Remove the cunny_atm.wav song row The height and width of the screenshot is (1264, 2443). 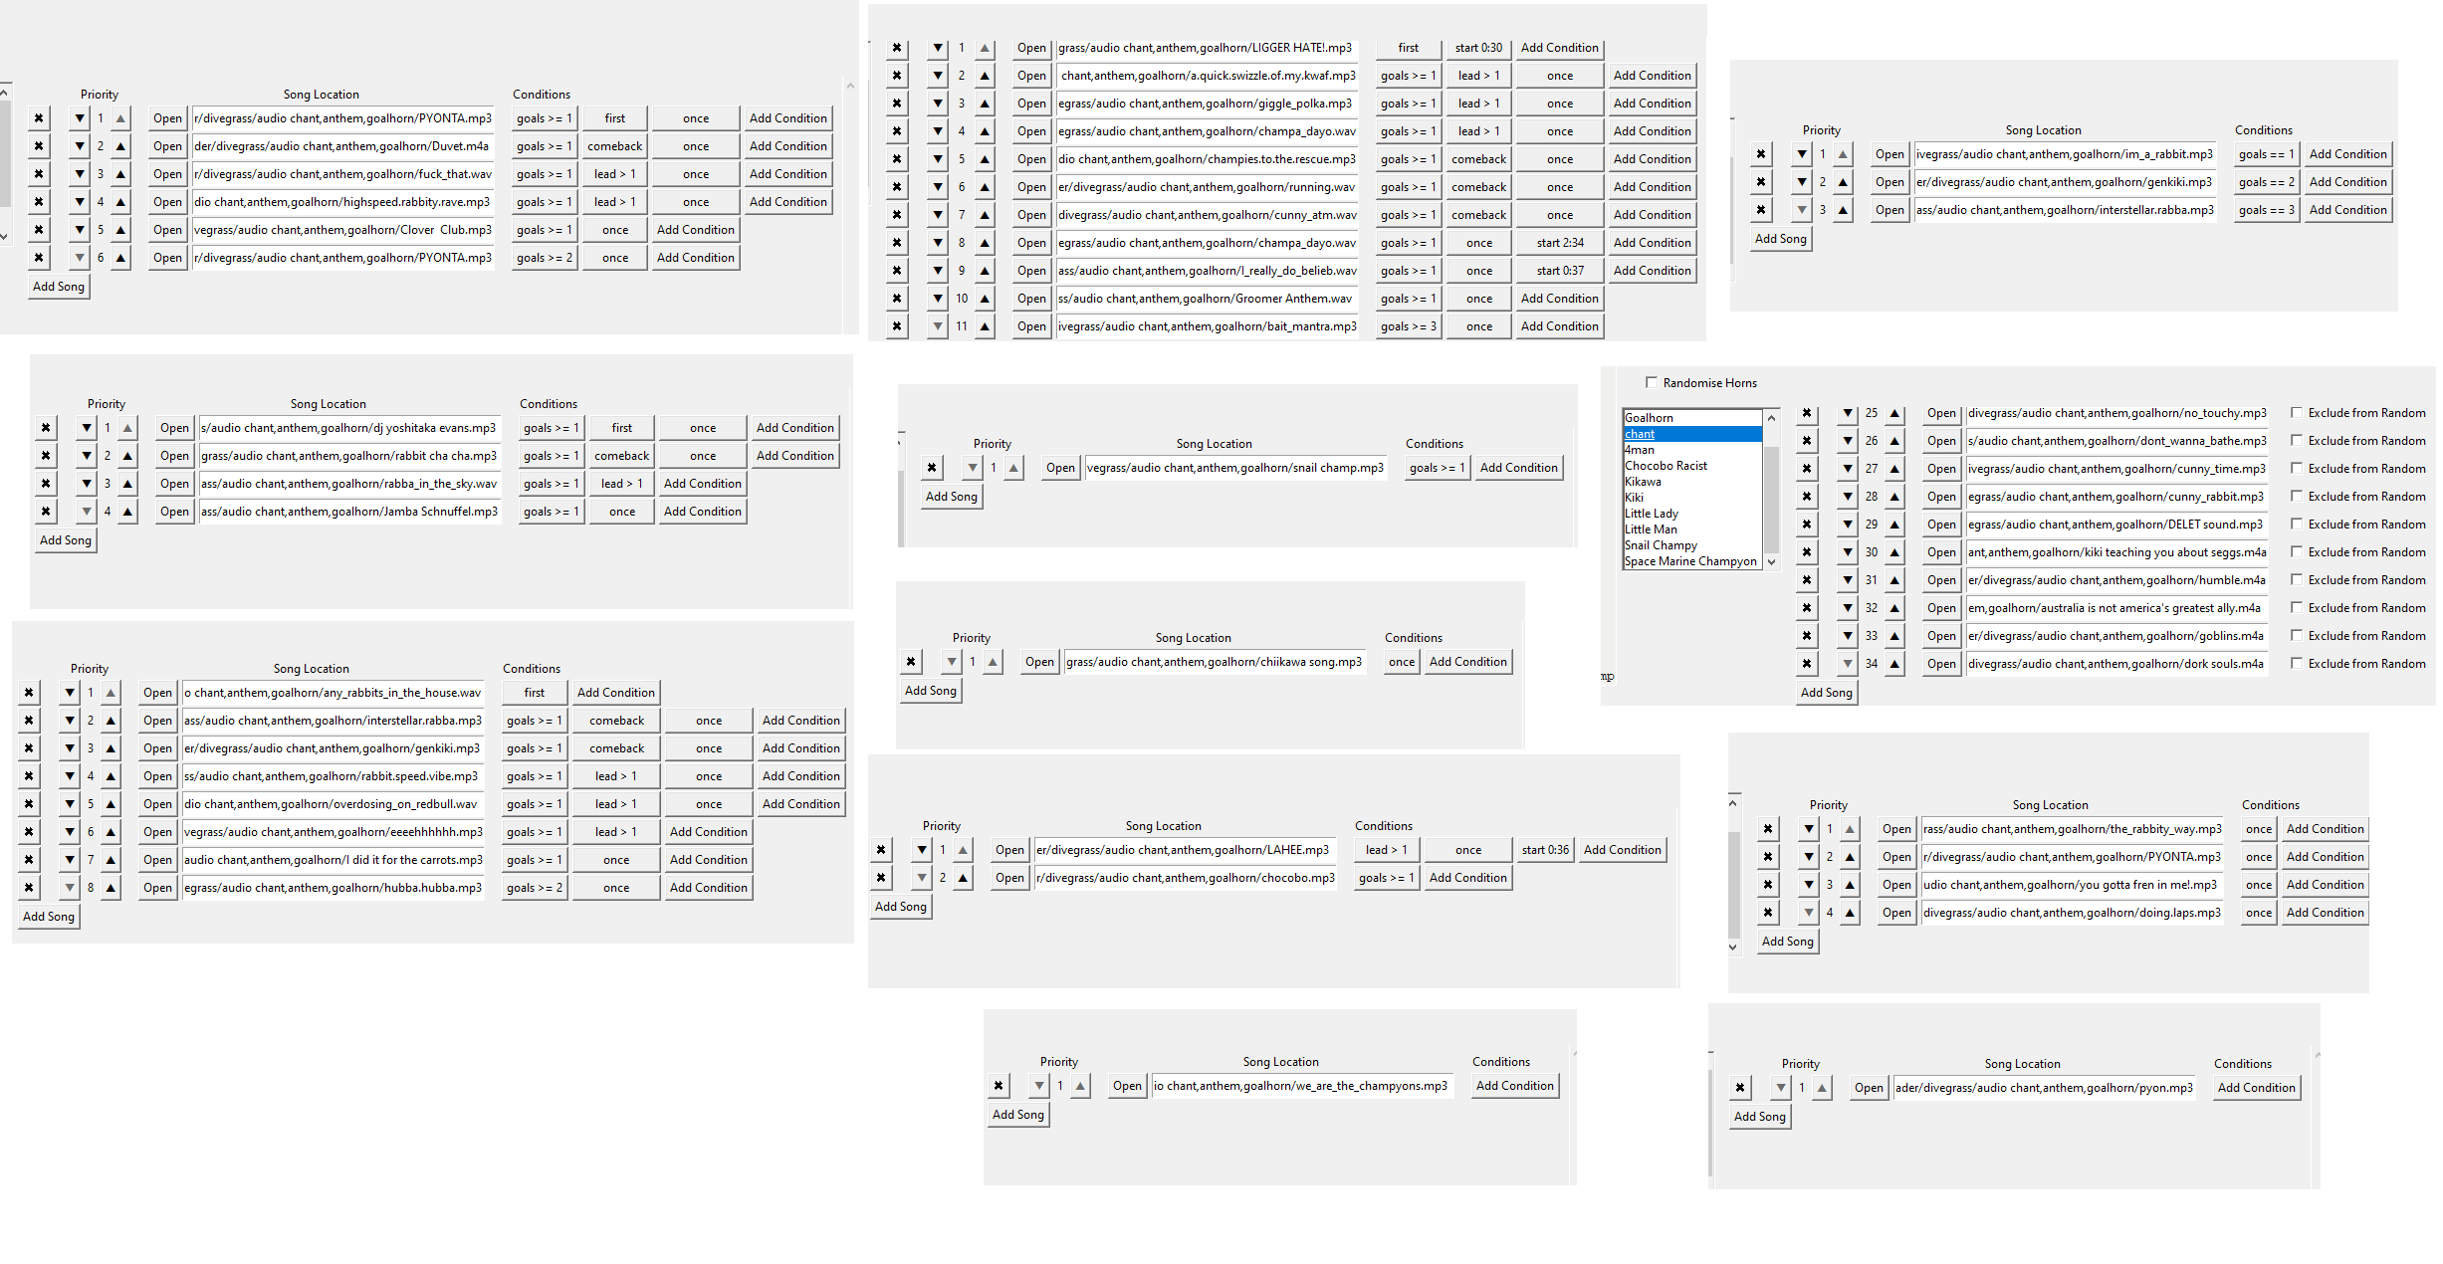[897, 215]
